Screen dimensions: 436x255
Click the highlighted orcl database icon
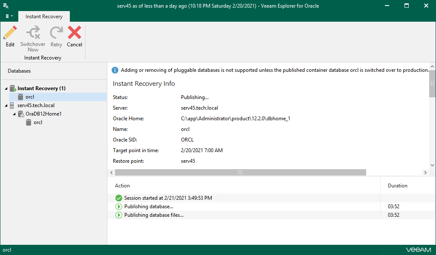coord(20,97)
